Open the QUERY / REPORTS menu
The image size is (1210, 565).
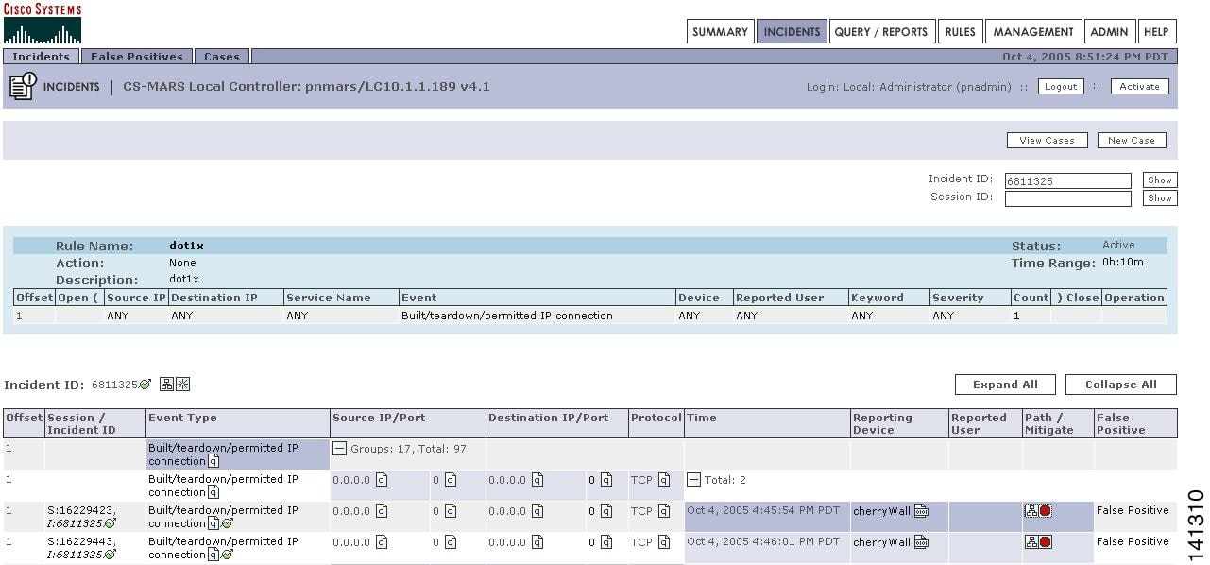880,31
